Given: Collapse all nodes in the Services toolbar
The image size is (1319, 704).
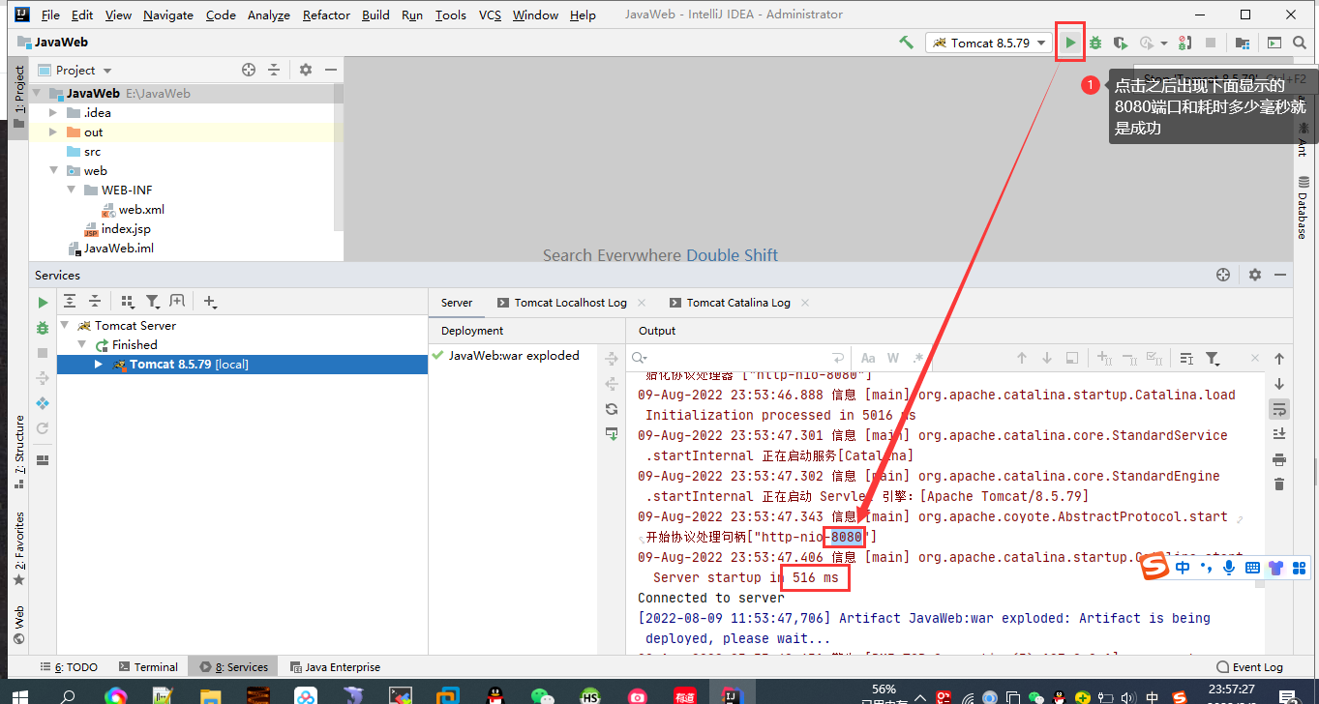Looking at the screenshot, I should (95, 302).
